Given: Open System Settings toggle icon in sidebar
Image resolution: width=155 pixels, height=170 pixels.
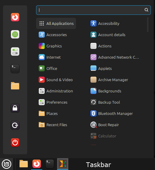Looking at the screenshot, I should (15, 52).
